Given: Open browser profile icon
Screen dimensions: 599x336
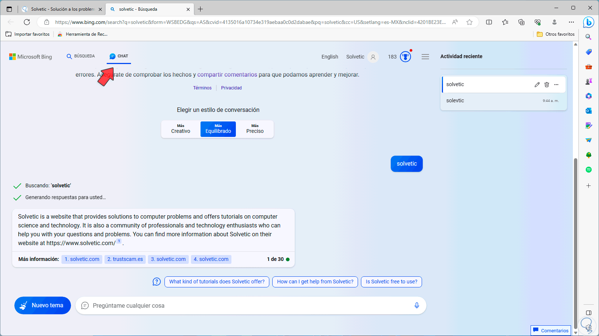Looking at the screenshot, I should coord(554,22).
